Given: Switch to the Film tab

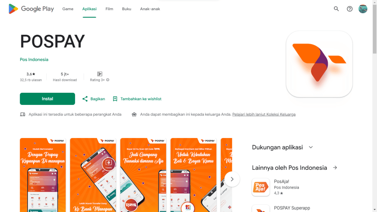Looking at the screenshot, I should 109,9.
